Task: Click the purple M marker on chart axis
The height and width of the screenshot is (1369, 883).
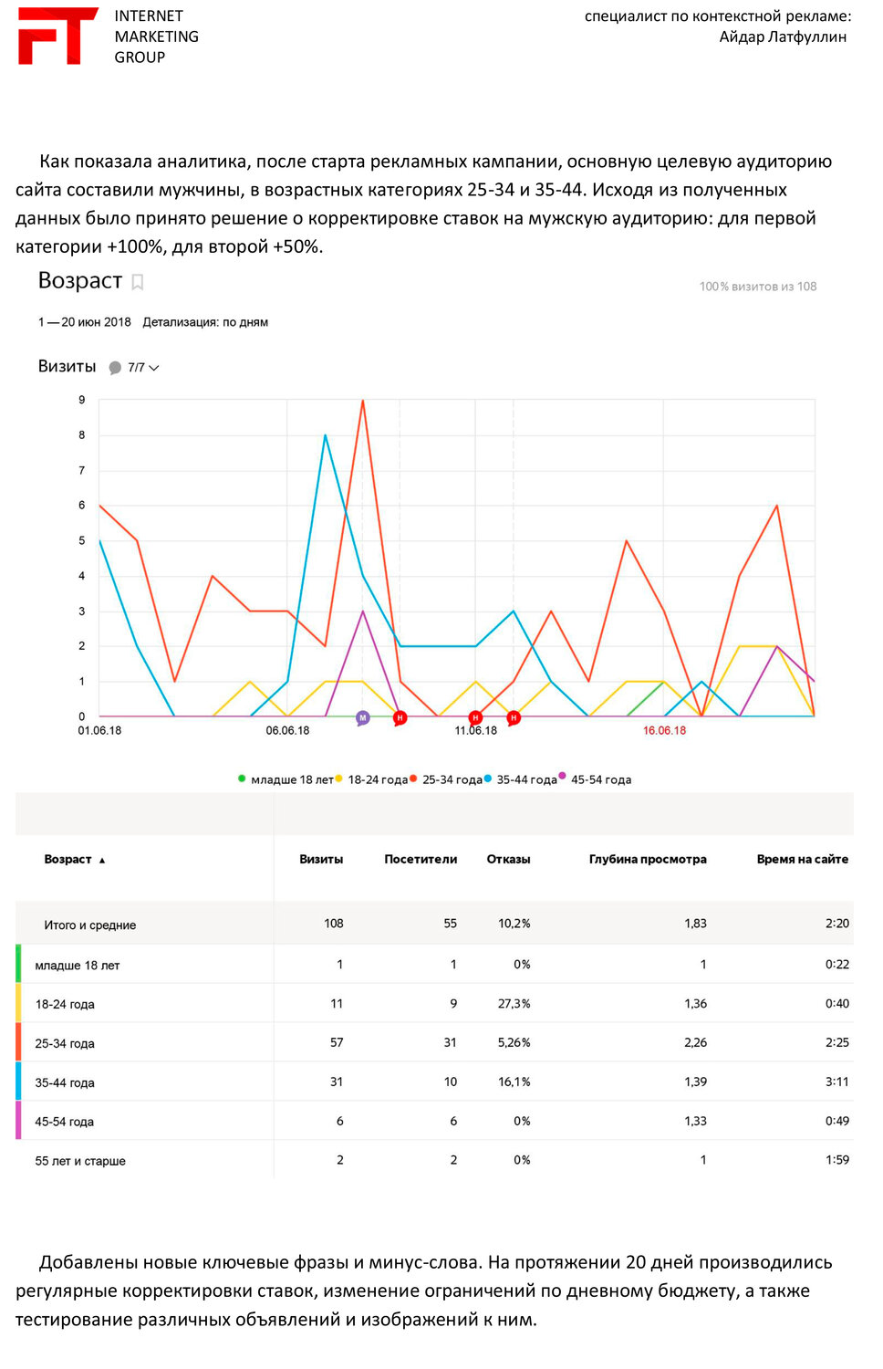Action: [362, 717]
